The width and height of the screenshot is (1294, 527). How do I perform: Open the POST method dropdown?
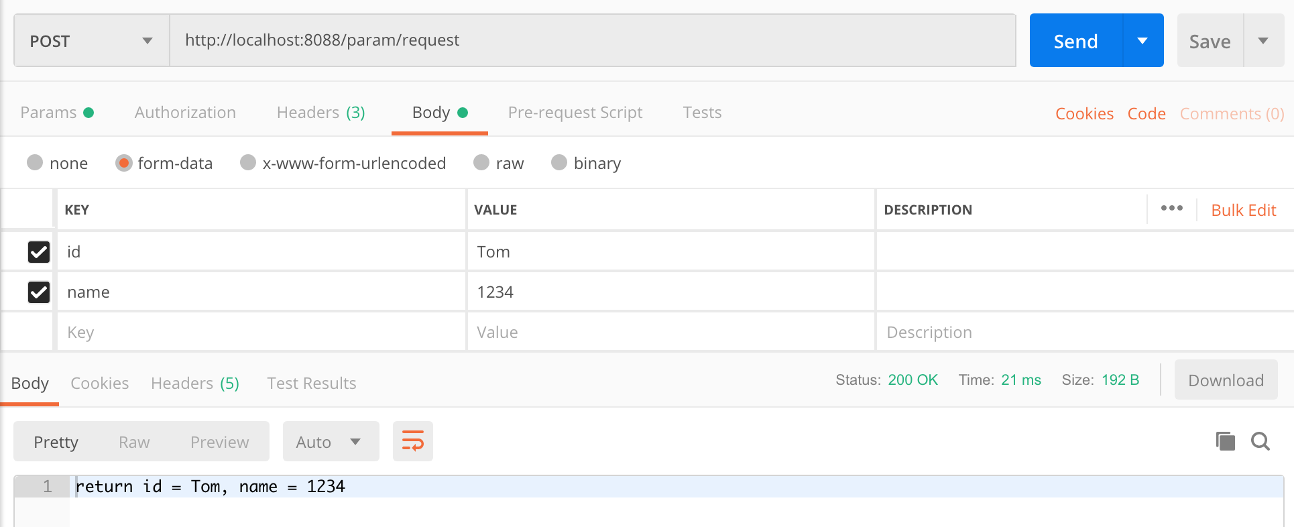pos(92,41)
